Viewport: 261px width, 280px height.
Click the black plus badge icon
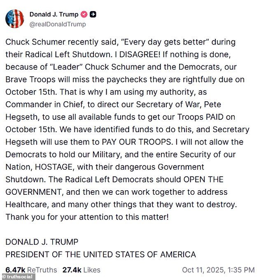[93, 14]
